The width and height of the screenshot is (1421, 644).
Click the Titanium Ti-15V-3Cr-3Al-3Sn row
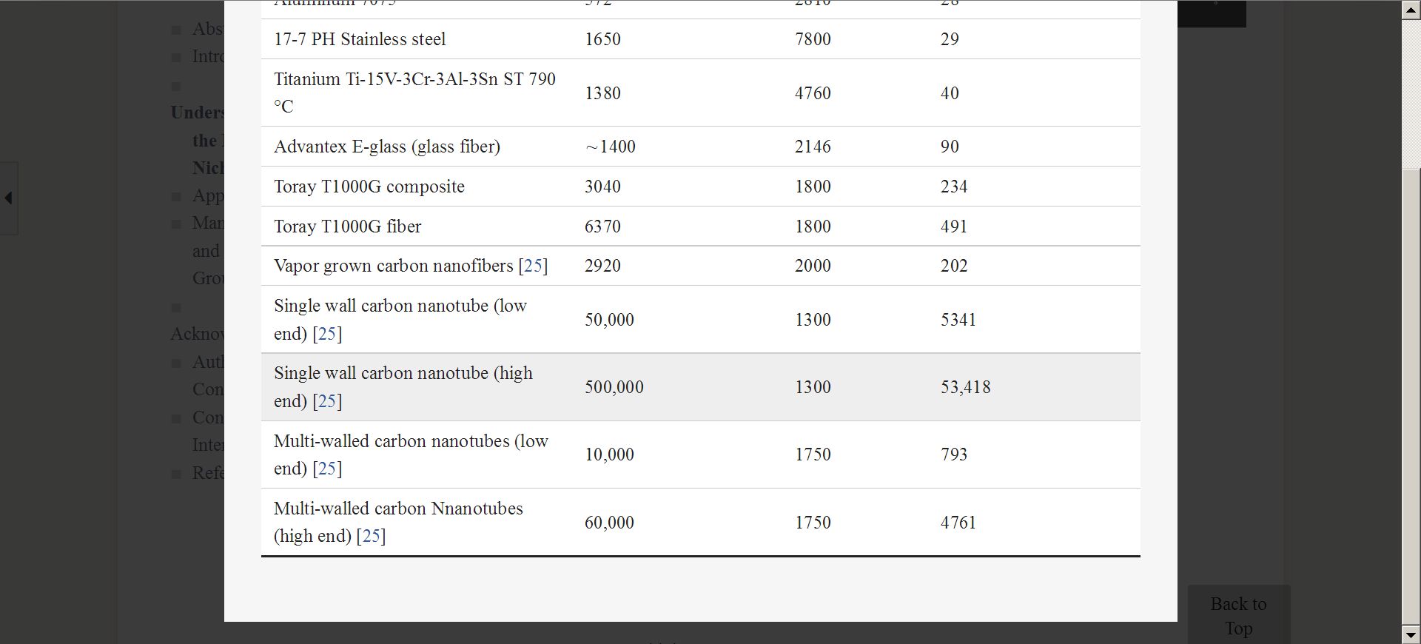700,93
